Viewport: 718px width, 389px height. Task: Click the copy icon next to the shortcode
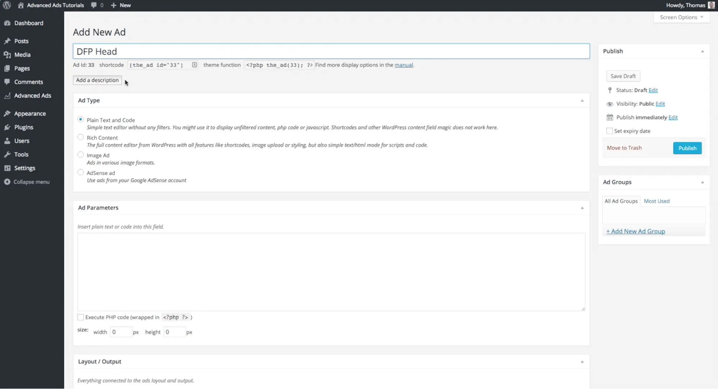194,65
